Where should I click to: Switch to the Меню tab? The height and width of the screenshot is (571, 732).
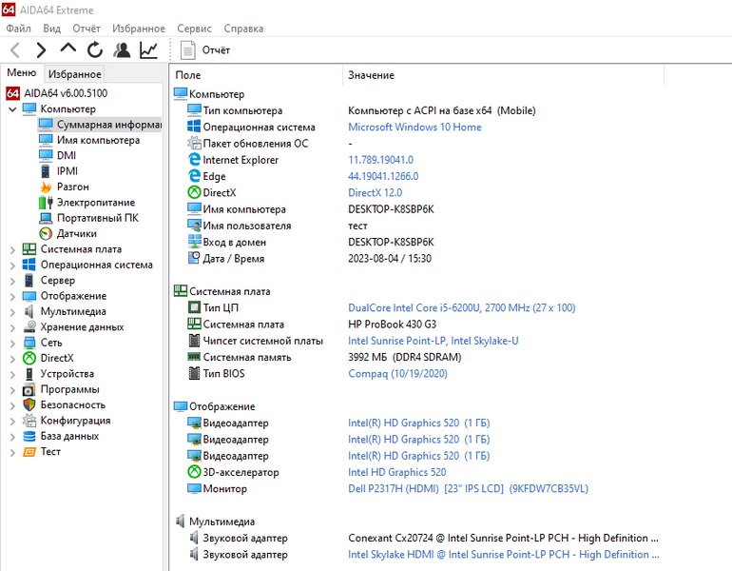pos(22,73)
